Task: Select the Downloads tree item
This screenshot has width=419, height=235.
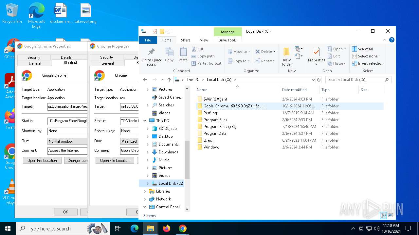Action: [x=168, y=152]
